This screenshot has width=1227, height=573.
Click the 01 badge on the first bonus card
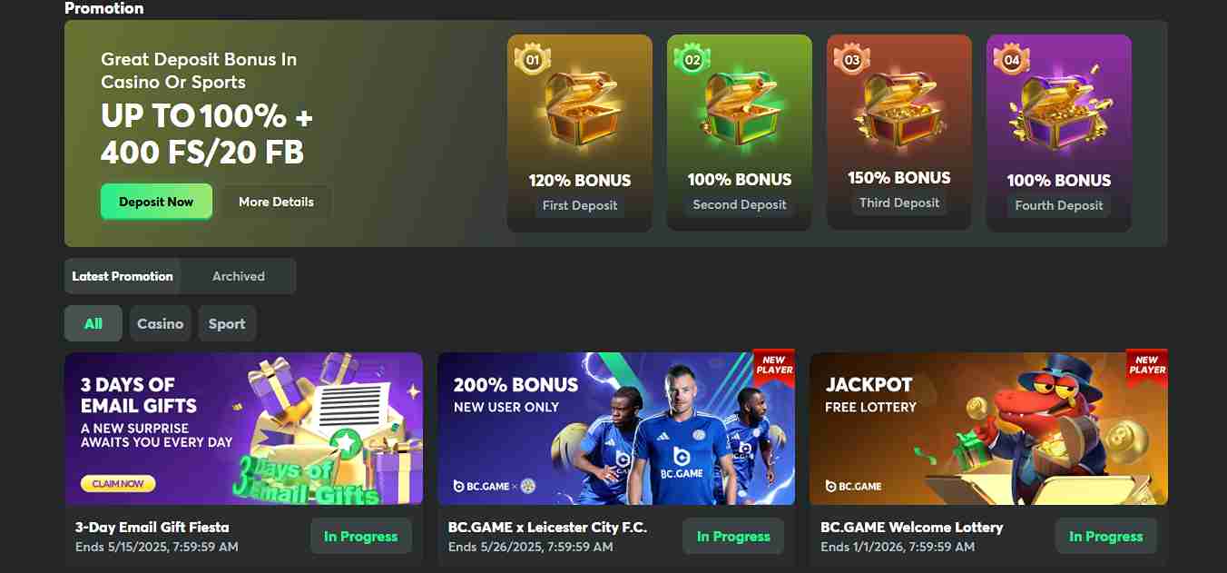point(532,60)
